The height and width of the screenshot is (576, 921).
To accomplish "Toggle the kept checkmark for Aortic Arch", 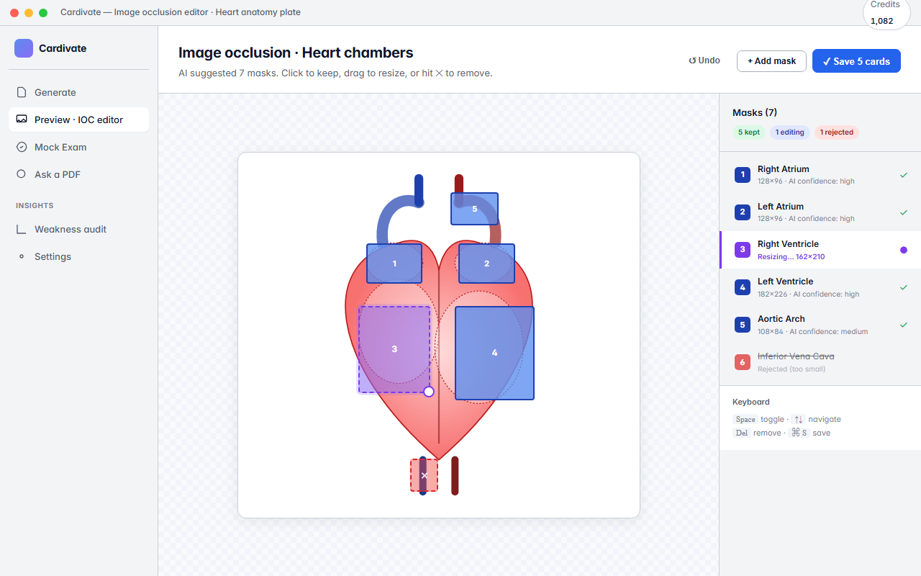I will click(x=904, y=325).
